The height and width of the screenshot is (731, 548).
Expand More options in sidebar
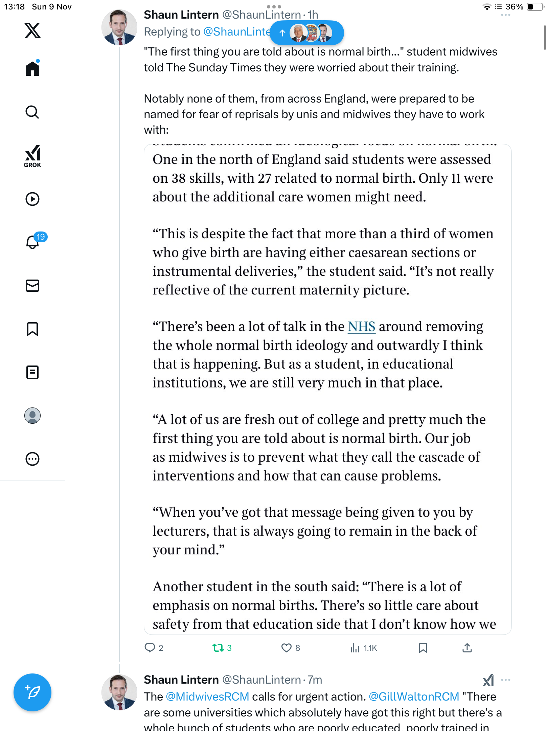coord(32,459)
